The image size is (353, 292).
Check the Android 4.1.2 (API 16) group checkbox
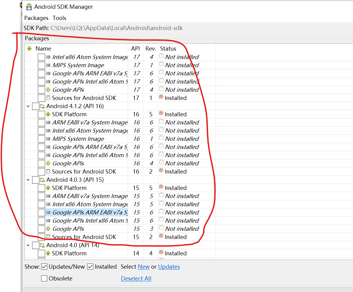click(x=35, y=106)
